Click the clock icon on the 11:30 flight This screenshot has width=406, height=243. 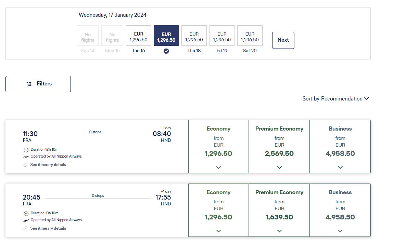[x=26, y=150]
